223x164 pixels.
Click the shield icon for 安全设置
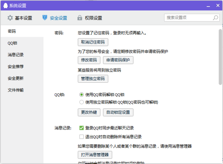pyautogui.click(x=45, y=18)
